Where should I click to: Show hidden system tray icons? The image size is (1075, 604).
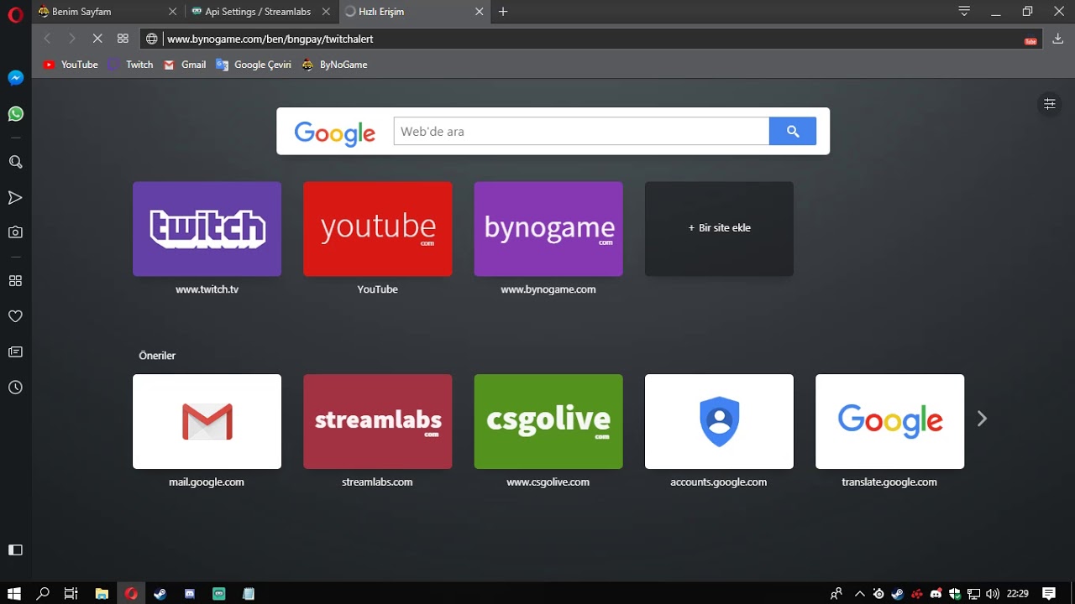(x=859, y=593)
